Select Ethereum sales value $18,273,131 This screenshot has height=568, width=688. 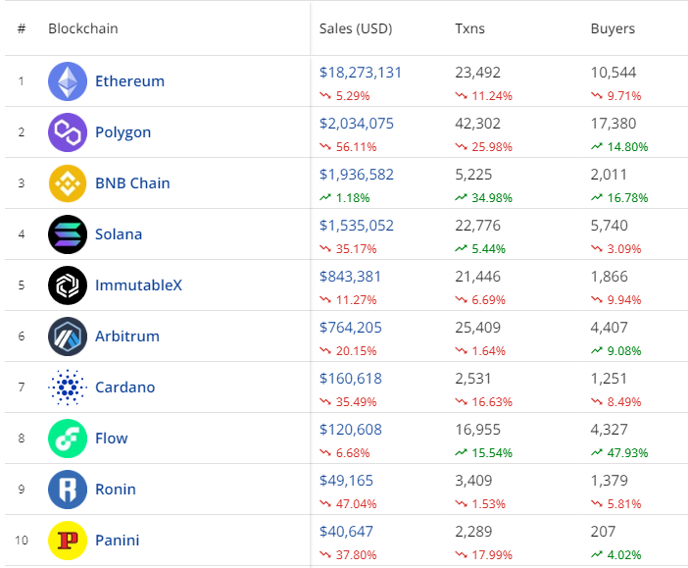click(361, 72)
